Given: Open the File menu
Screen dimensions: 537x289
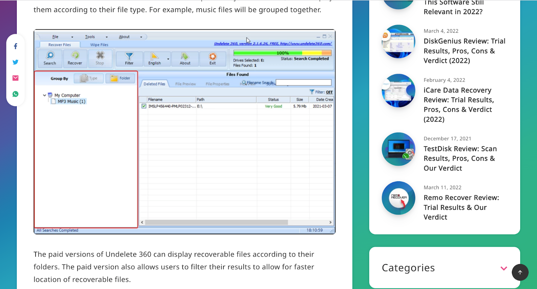Looking at the screenshot, I should [x=55, y=37].
